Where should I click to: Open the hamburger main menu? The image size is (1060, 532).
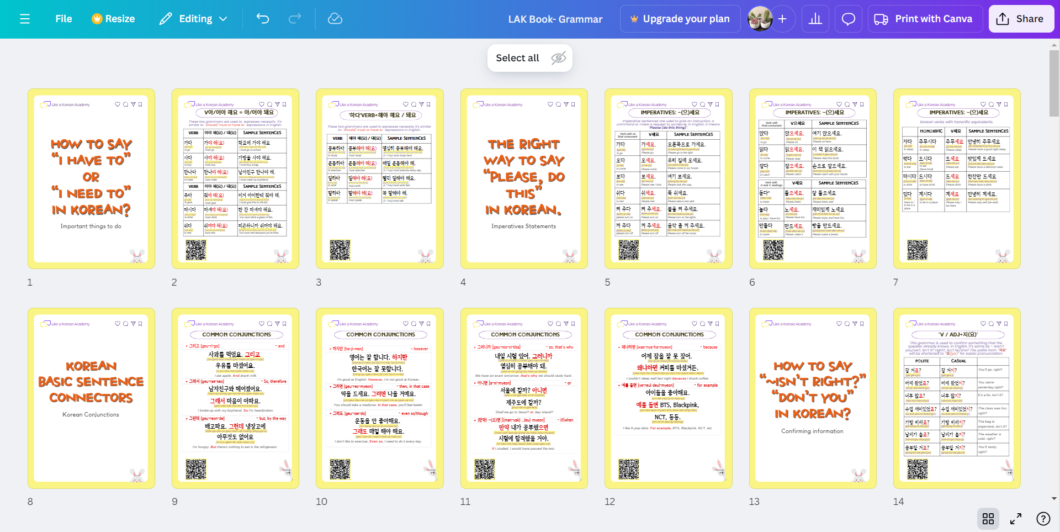24,19
